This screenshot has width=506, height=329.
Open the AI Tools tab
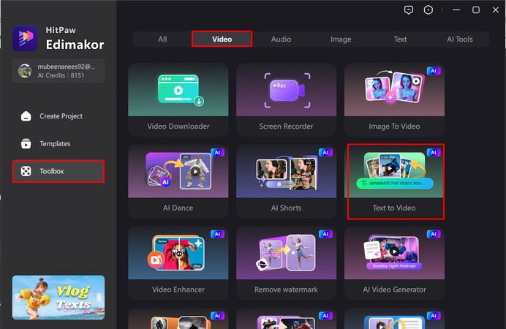(460, 39)
